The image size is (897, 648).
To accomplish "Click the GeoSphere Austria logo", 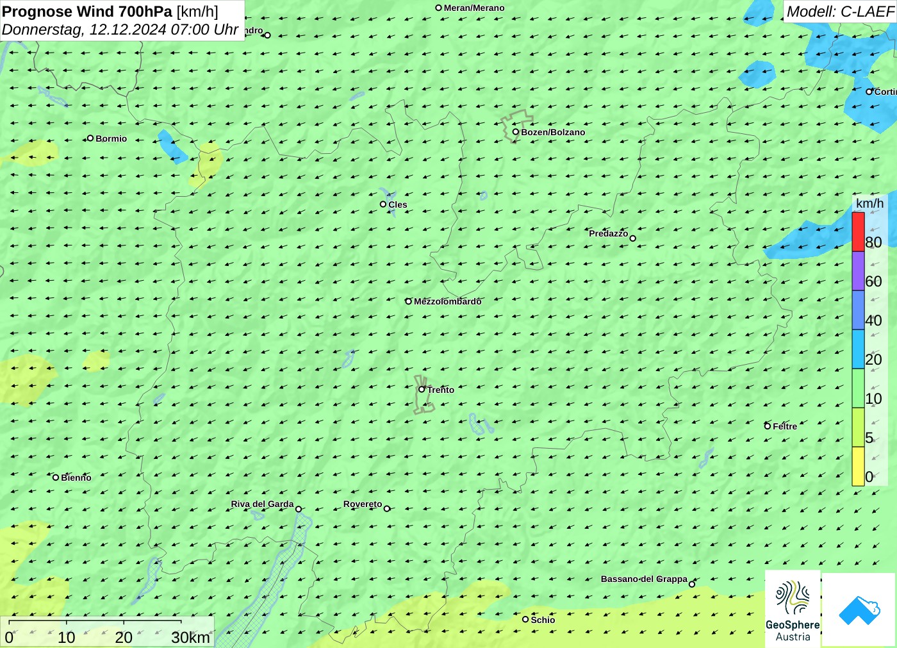I will [793, 609].
